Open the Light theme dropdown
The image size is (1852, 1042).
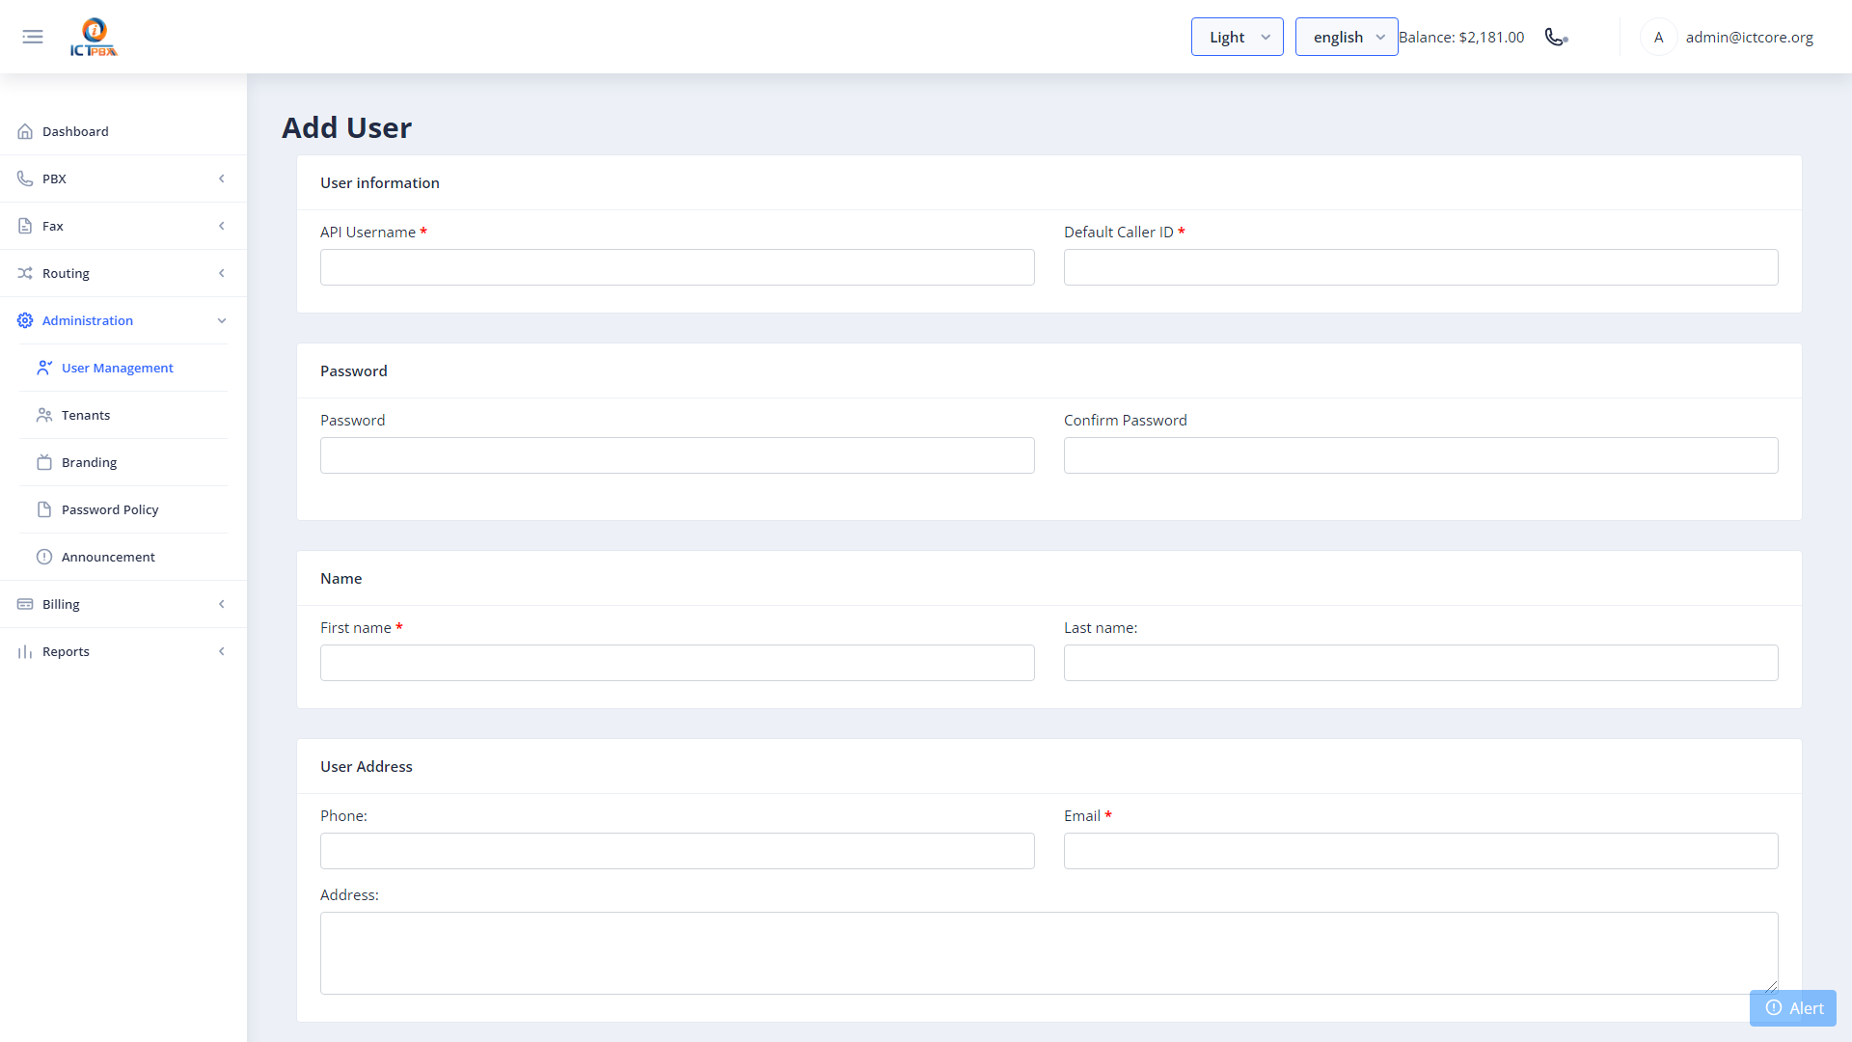pyautogui.click(x=1237, y=37)
